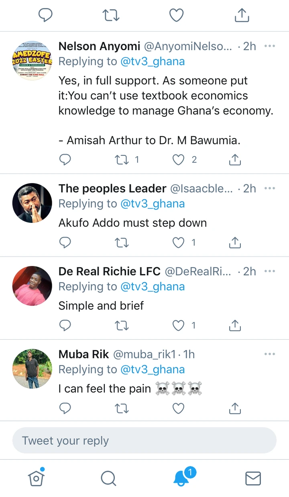Image resolution: width=289 pixels, height=497 pixels.
Task: Retweet Muba Rik's tweet
Action: pyautogui.click(x=122, y=408)
